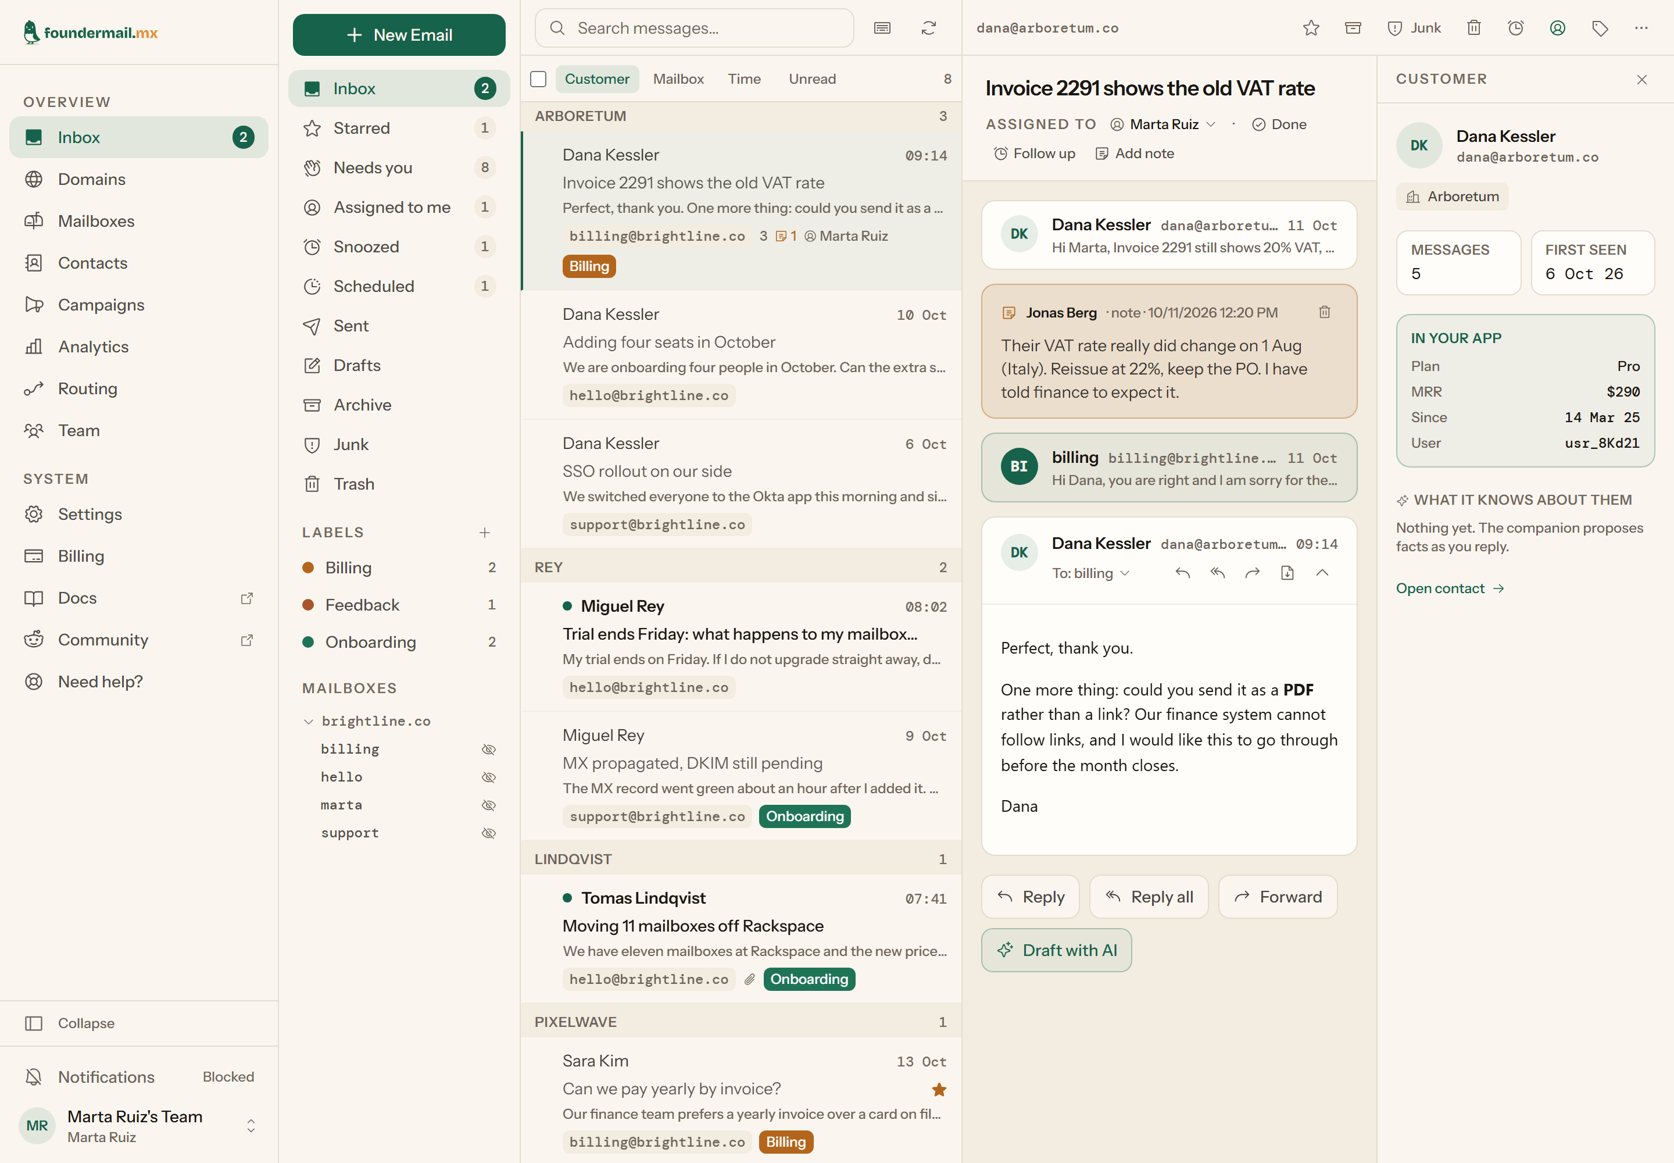Screen dimensions: 1674x1163
Task: Delete Jonas Berg's note
Action: (x=1324, y=312)
